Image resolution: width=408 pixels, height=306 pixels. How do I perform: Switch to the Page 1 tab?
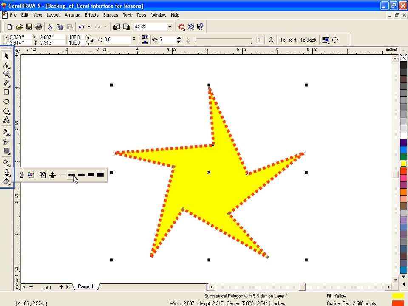(85, 286)
